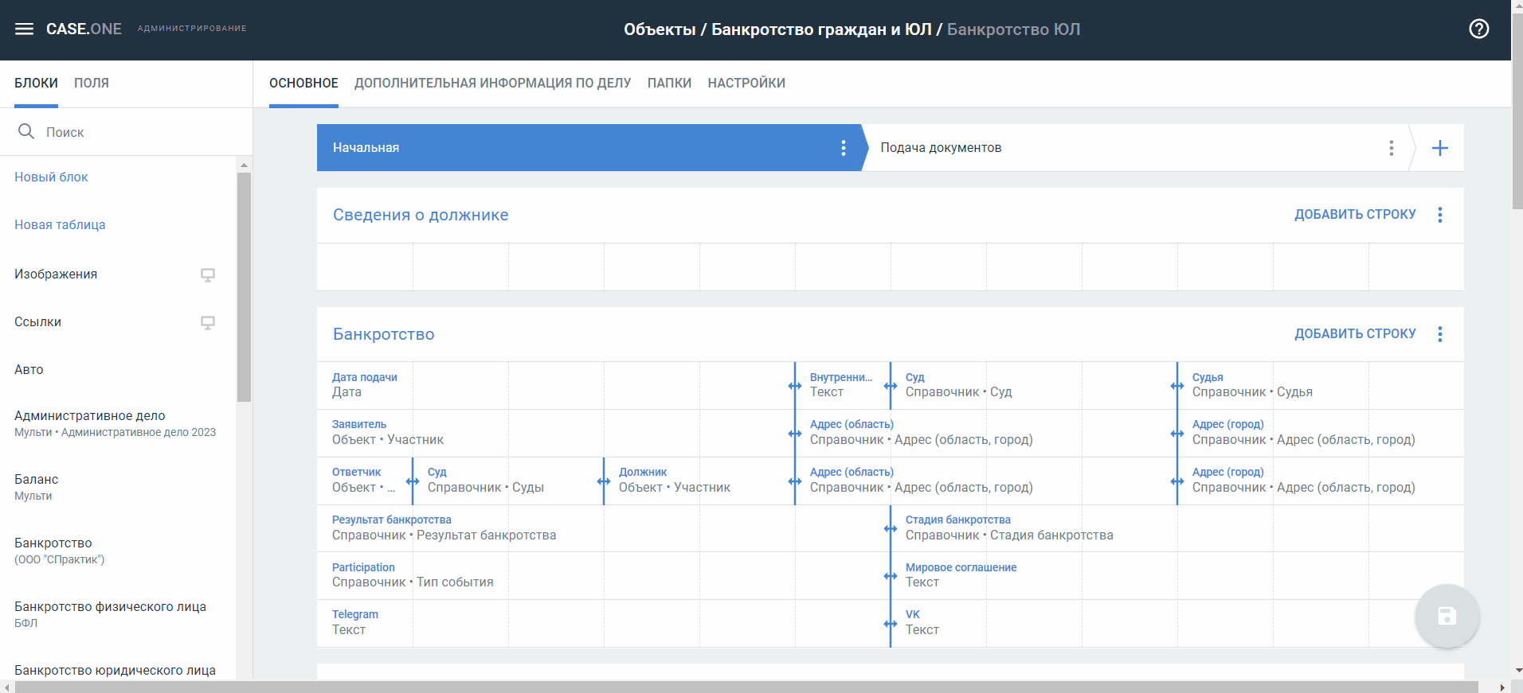Viewport: 1523px width, 693px height.
Task: Click ДОБАВИТЬ СТРОКУ in Банкротство block
Action: click(x=1355, y=334)
